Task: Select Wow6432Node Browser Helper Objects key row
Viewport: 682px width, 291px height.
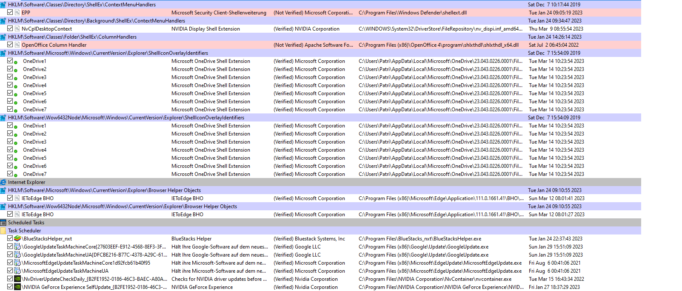Action: [x=320, y=206]
